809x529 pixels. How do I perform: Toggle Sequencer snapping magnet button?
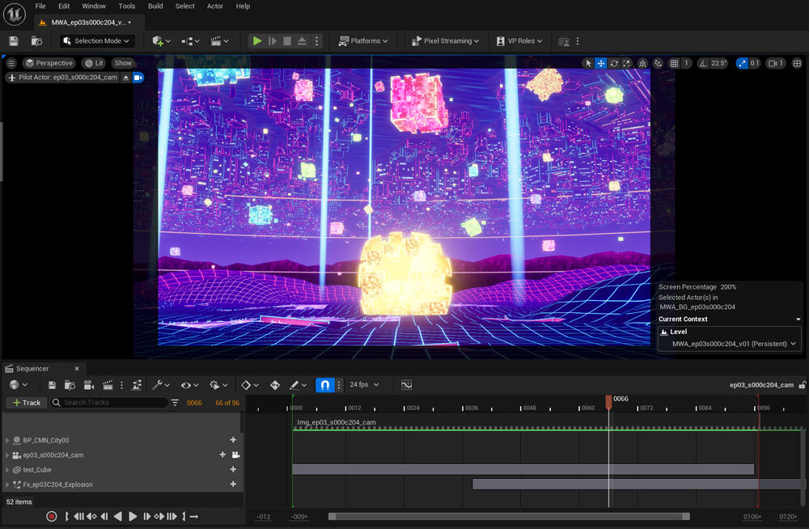coord(324,385)
